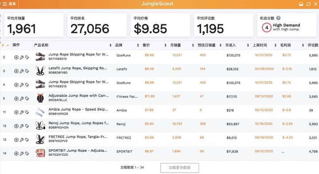Add FRETREE Jump Rope with plus icon
The width and height of the screenshot is (319, 174).
(16, 139)
